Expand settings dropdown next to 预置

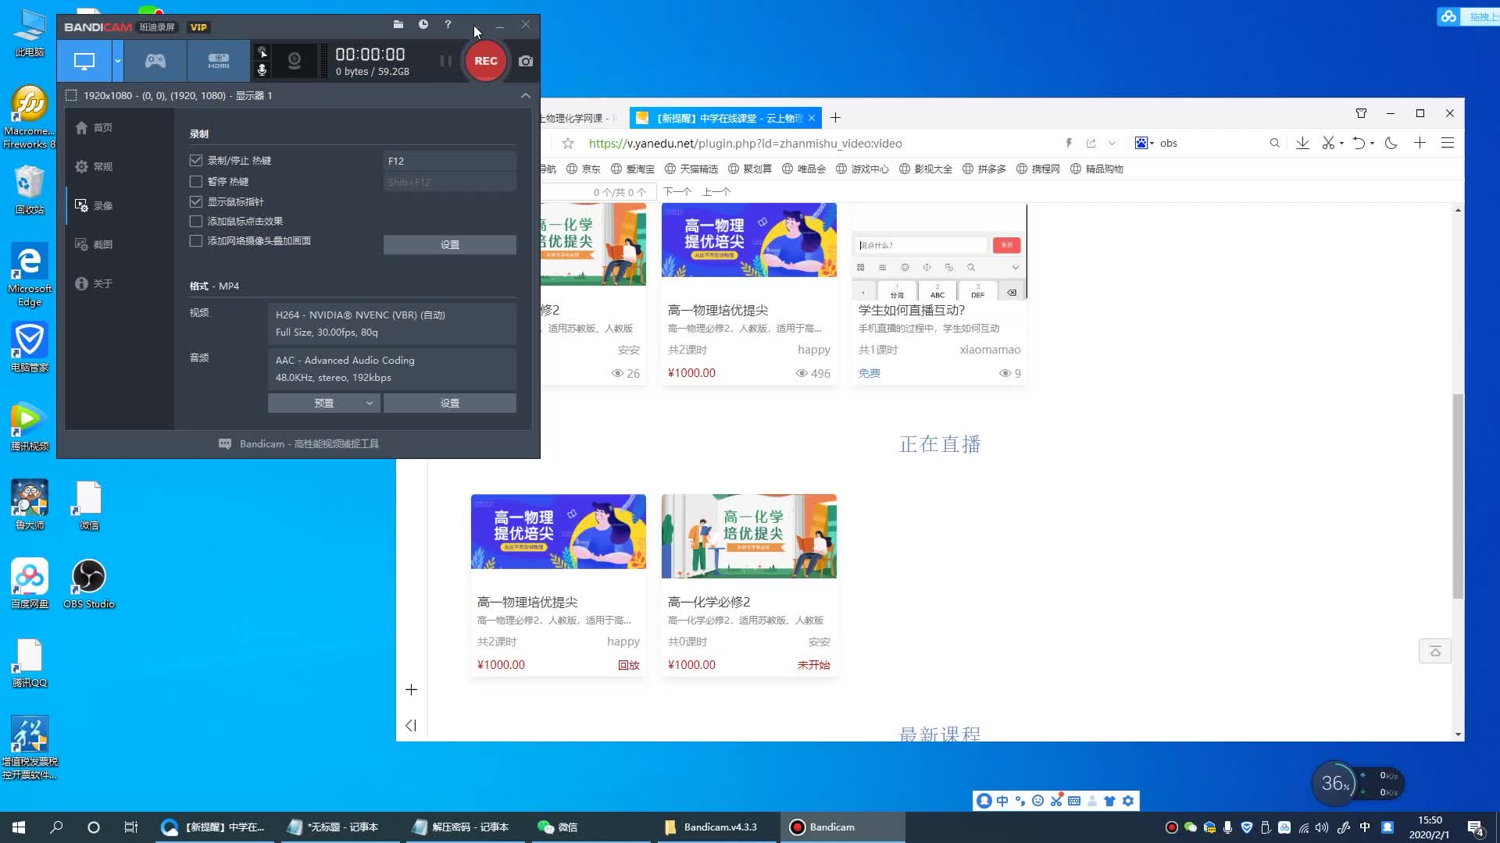pyautogui.click(x=368, y=403)
